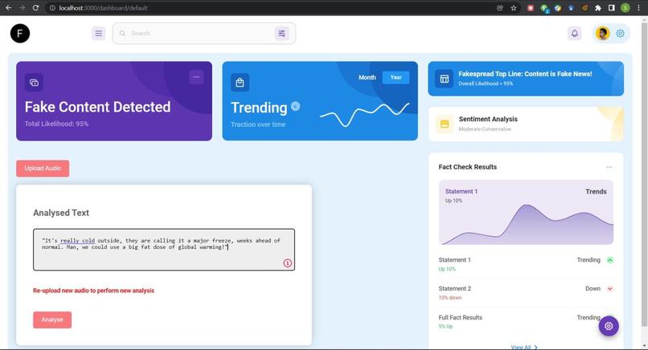Click the Upload Audio button
This screenshot has height=350, width=648.
pos(43,169)
